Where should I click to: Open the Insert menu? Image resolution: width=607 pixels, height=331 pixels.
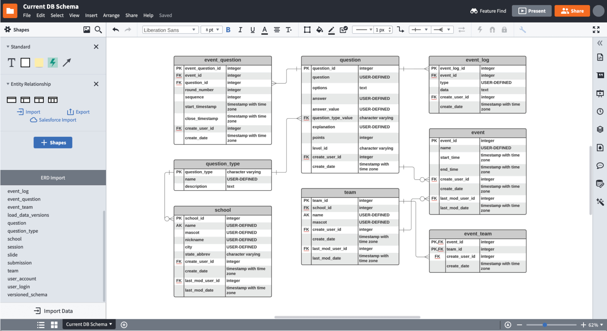[x=91, y=15]
